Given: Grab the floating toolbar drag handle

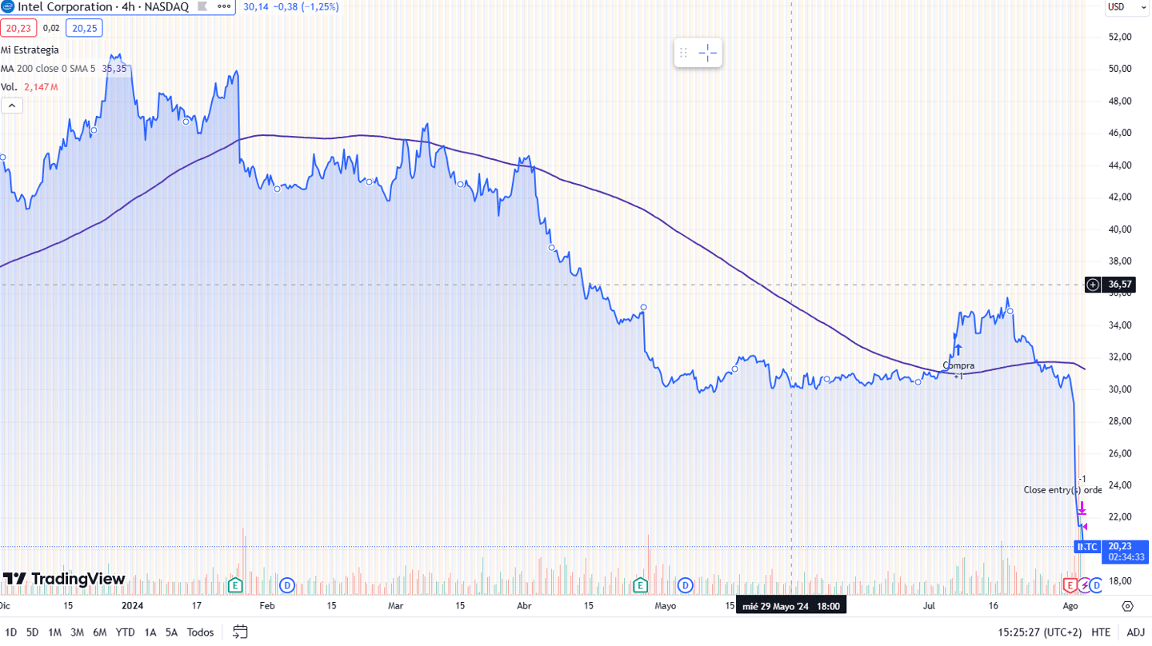Looking at the screenshot, I should point(684,53).
